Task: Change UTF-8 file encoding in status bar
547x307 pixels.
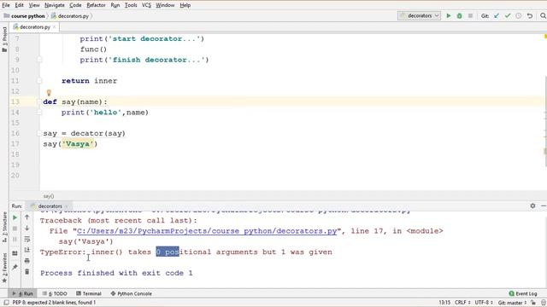Action: click(484, 303)
